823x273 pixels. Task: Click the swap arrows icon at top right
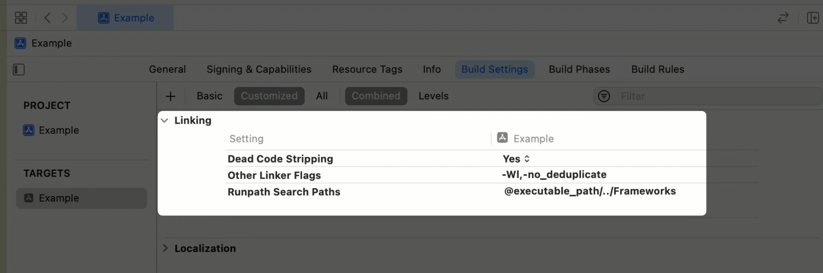point(783,18)
